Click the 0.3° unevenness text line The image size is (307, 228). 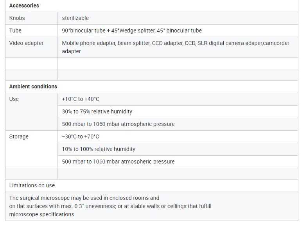pyautogui.click(x=110, y=206)
